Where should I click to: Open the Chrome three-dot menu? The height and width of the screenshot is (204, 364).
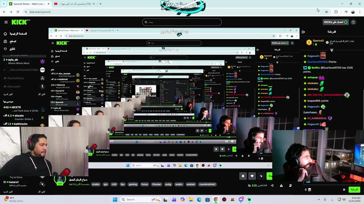tap(360, 12)
